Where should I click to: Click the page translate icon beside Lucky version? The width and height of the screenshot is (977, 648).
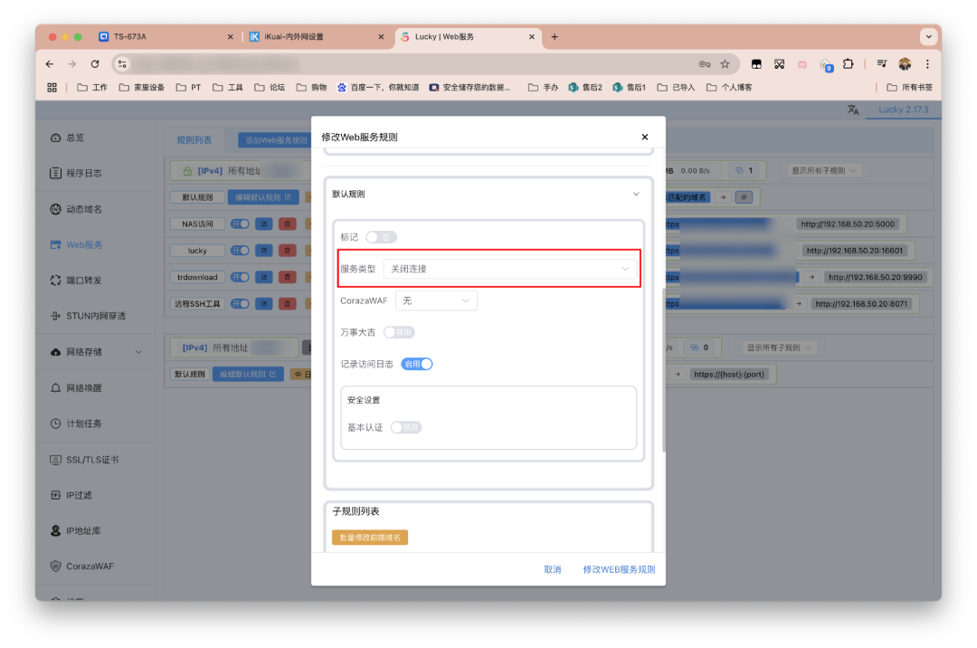click(853, 110)
